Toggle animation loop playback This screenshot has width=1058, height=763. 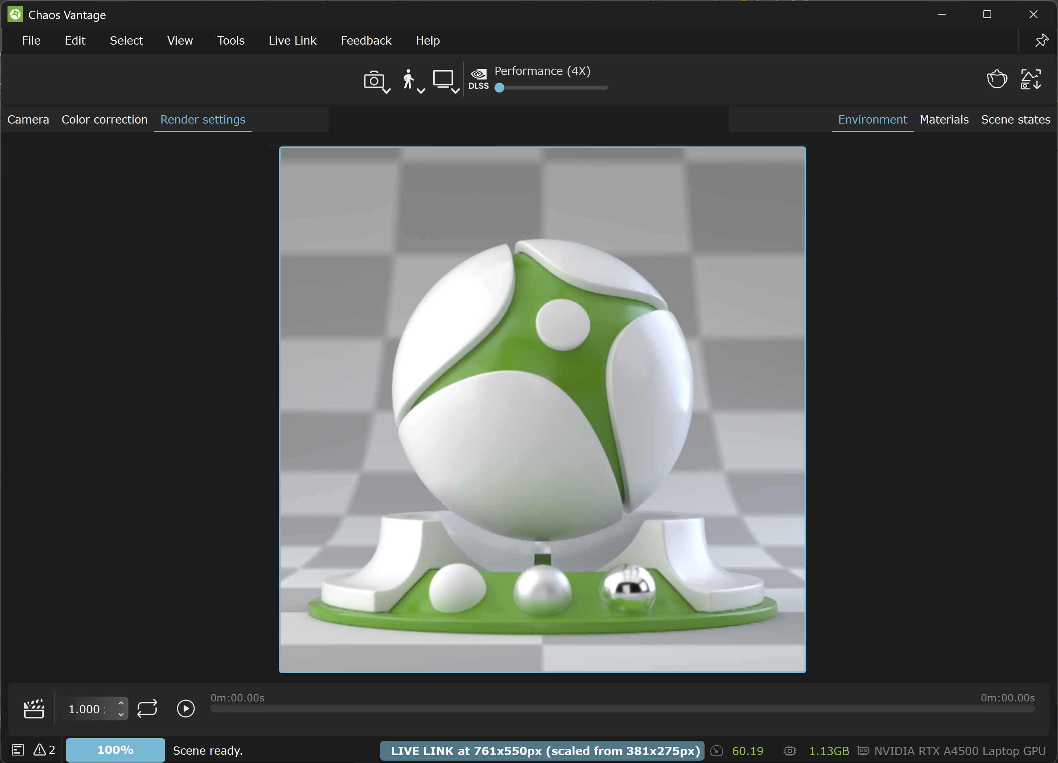pyautogui.click(x=147, y=709)
